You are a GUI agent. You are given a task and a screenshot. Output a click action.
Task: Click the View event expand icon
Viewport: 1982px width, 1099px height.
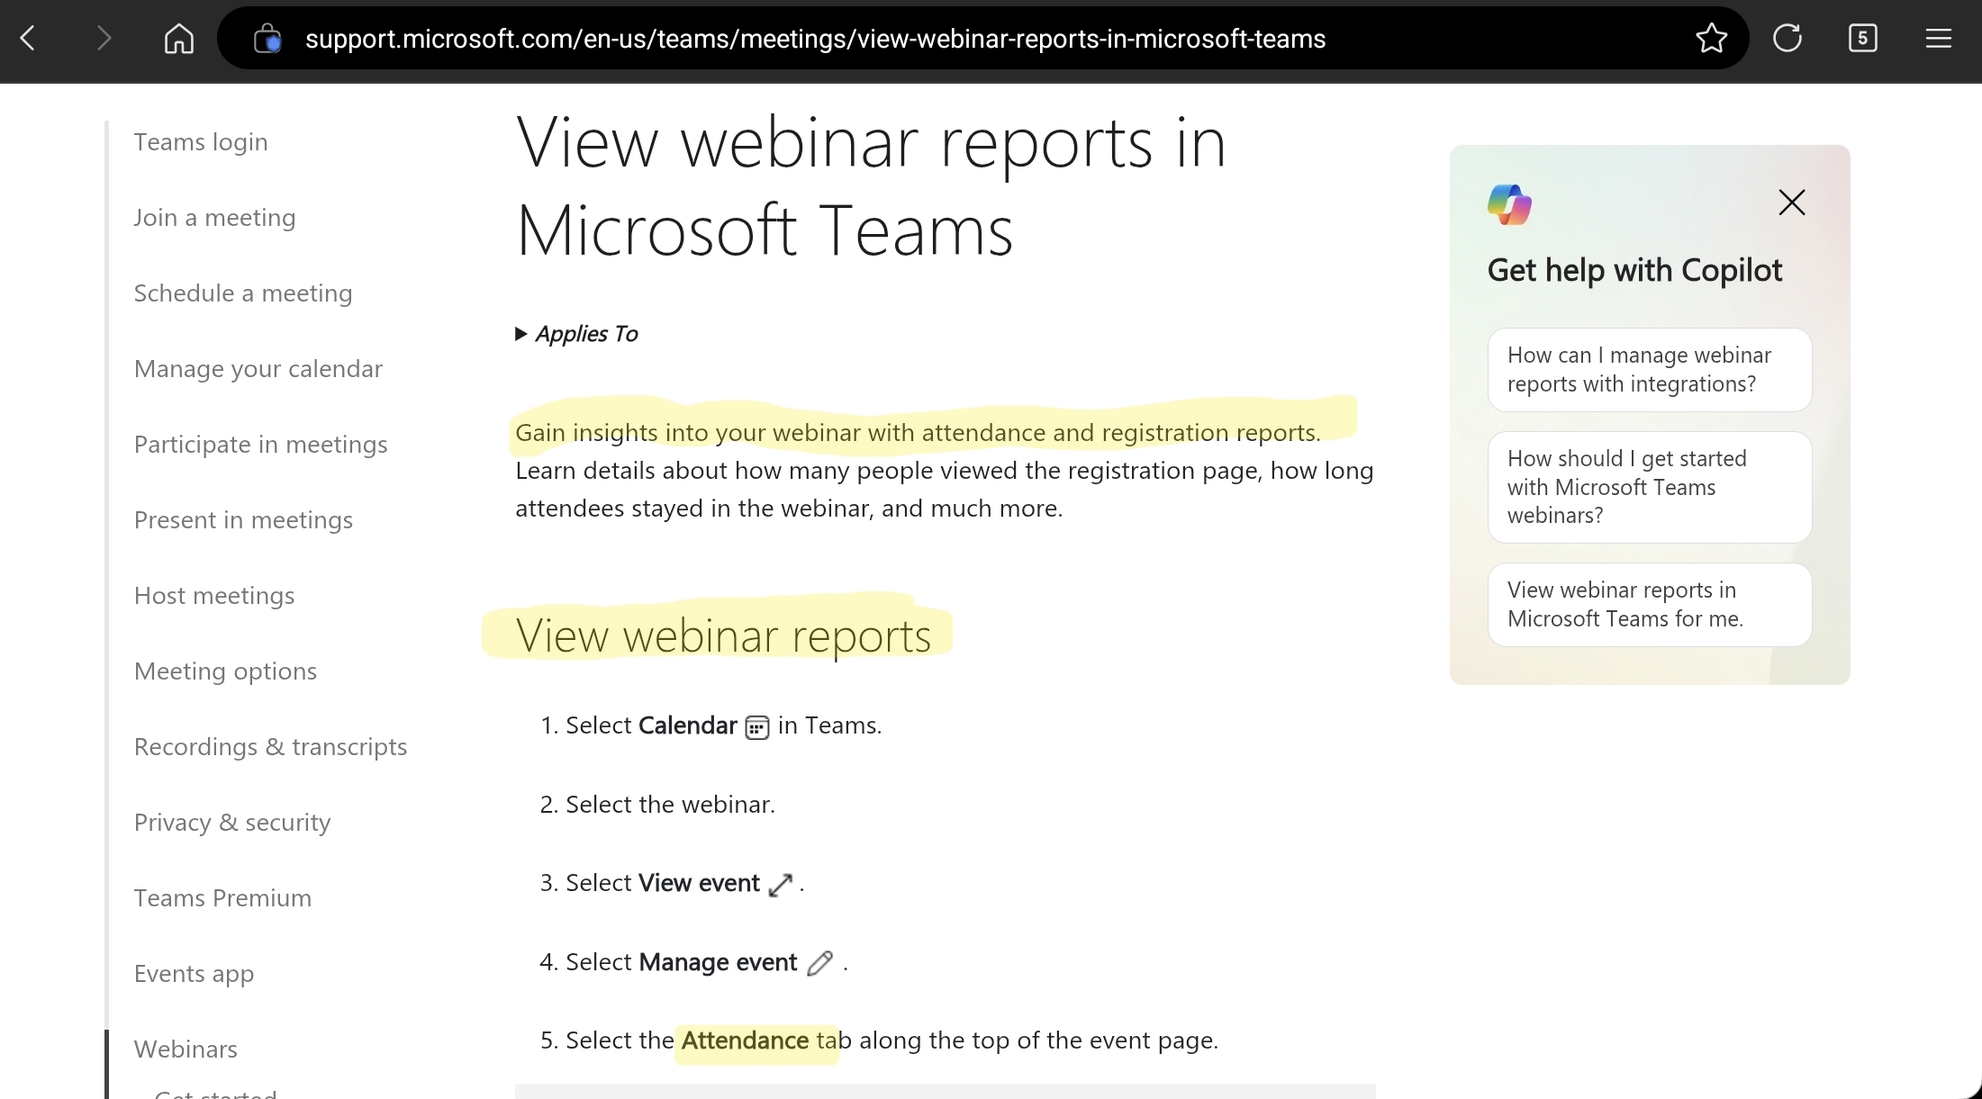coord(781,885)
